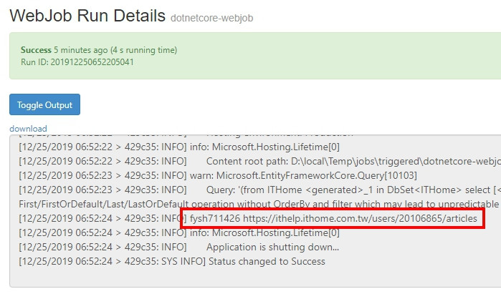This screenshot has height=294, width=501.
Task: Click the partially hidden top log line
Action: tap(186, 136)
